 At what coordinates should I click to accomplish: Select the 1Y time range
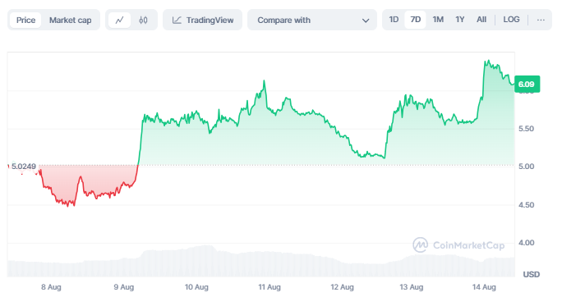click(x=460, y=20)
